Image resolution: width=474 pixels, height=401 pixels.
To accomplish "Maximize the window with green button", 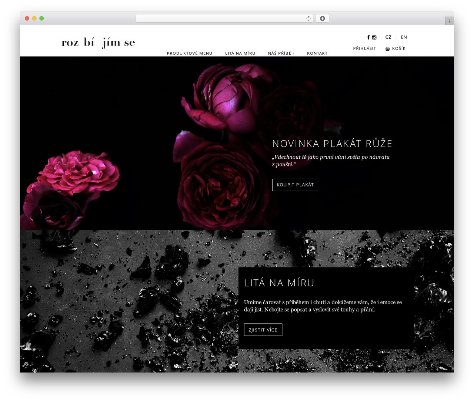I will [41, 18].
